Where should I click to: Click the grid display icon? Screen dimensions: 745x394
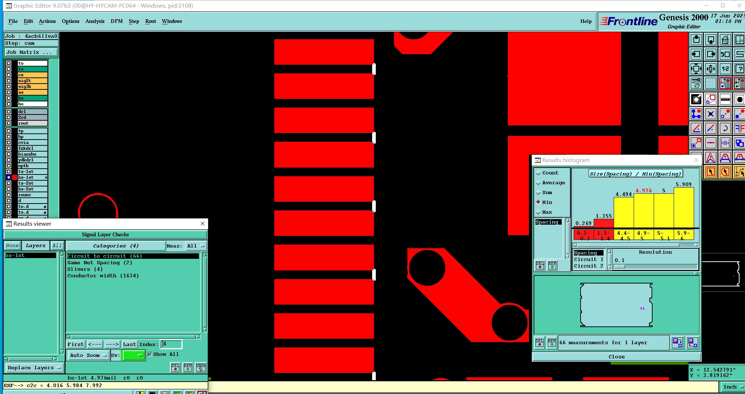pyautogui.click(x=710, y=83)
